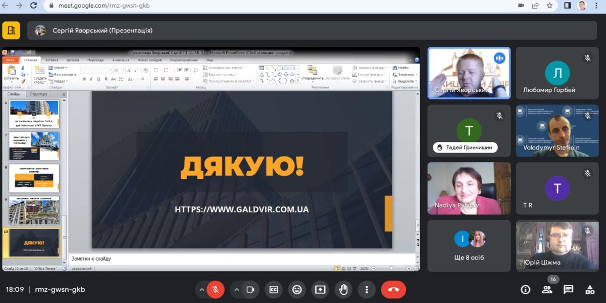Click the Present now screen share icon
Viewport: 606px width, 303px height.
click(320, 289)
